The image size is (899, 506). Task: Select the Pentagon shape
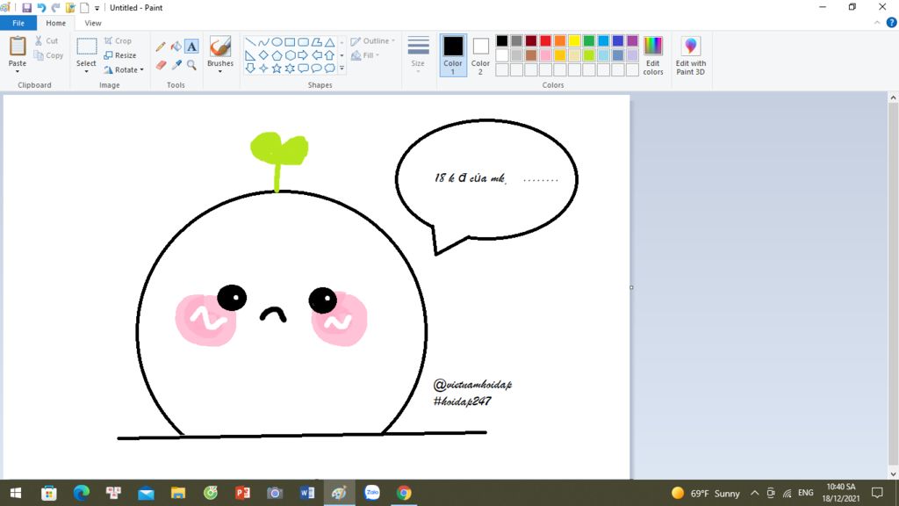(277, 55)
